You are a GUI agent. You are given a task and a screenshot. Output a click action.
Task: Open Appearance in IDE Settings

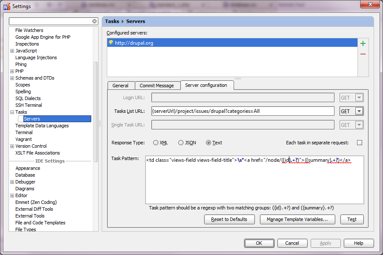point(28,169)
